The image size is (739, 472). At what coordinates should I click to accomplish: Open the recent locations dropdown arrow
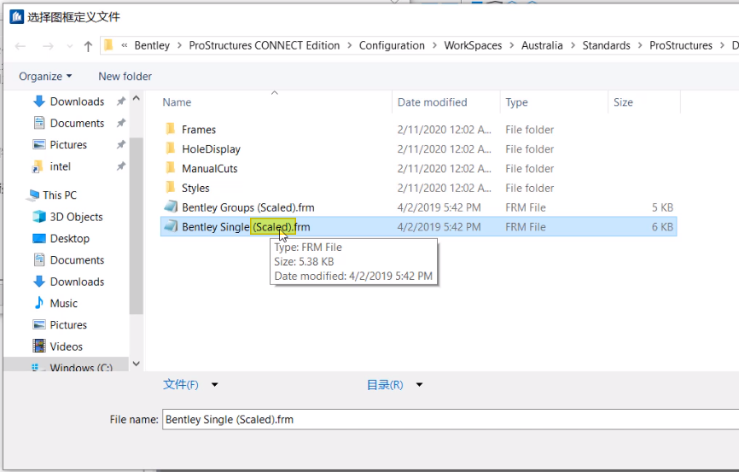[70, 46]
